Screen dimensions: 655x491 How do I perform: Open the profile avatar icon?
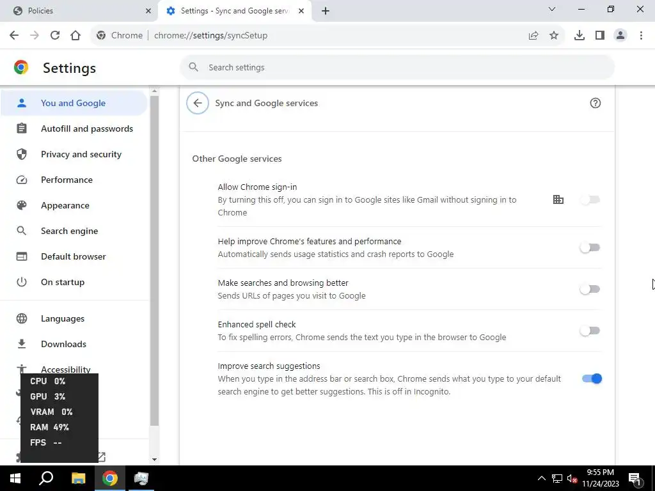620,36
